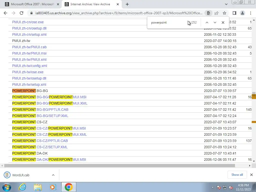Open POWERPOINT.BG-BG/SETUP.XML link
This screenshot has height=192, width=256.
pyautogui.click(x=40, y=116)
